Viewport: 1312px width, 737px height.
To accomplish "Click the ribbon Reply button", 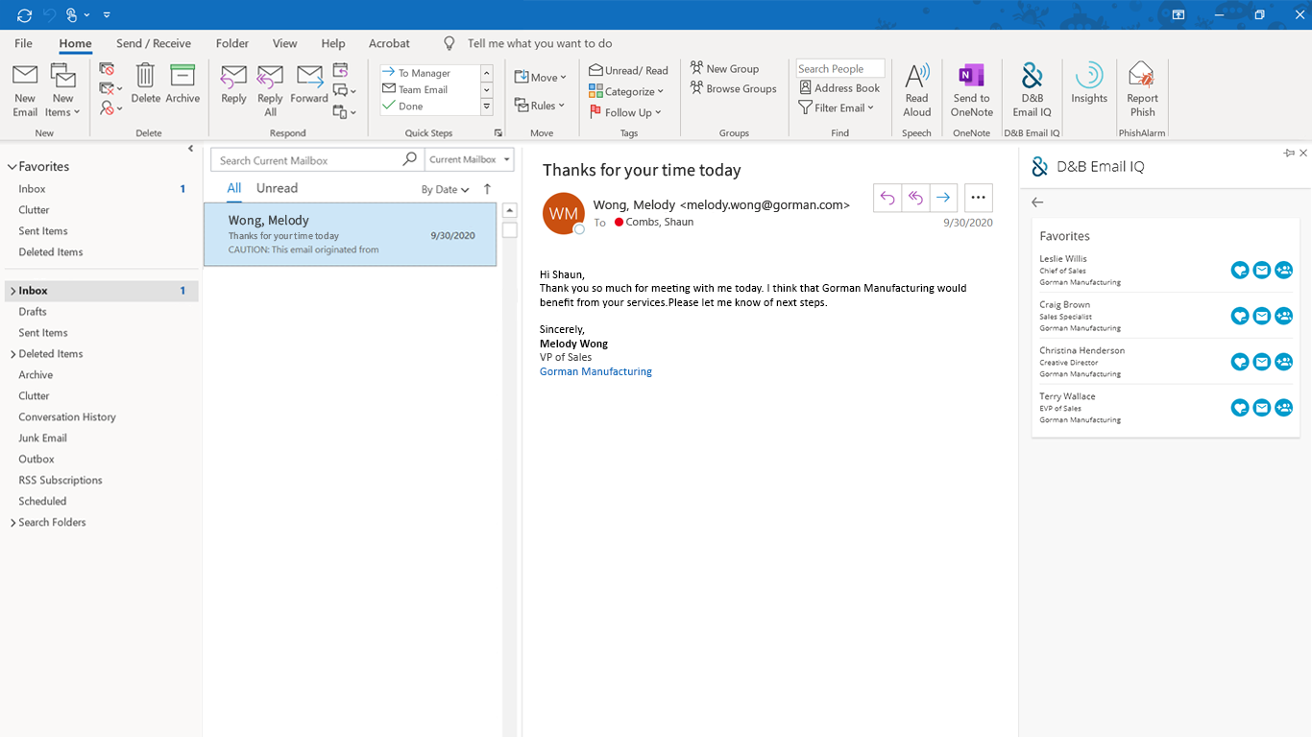I will [x=234, y=84].
